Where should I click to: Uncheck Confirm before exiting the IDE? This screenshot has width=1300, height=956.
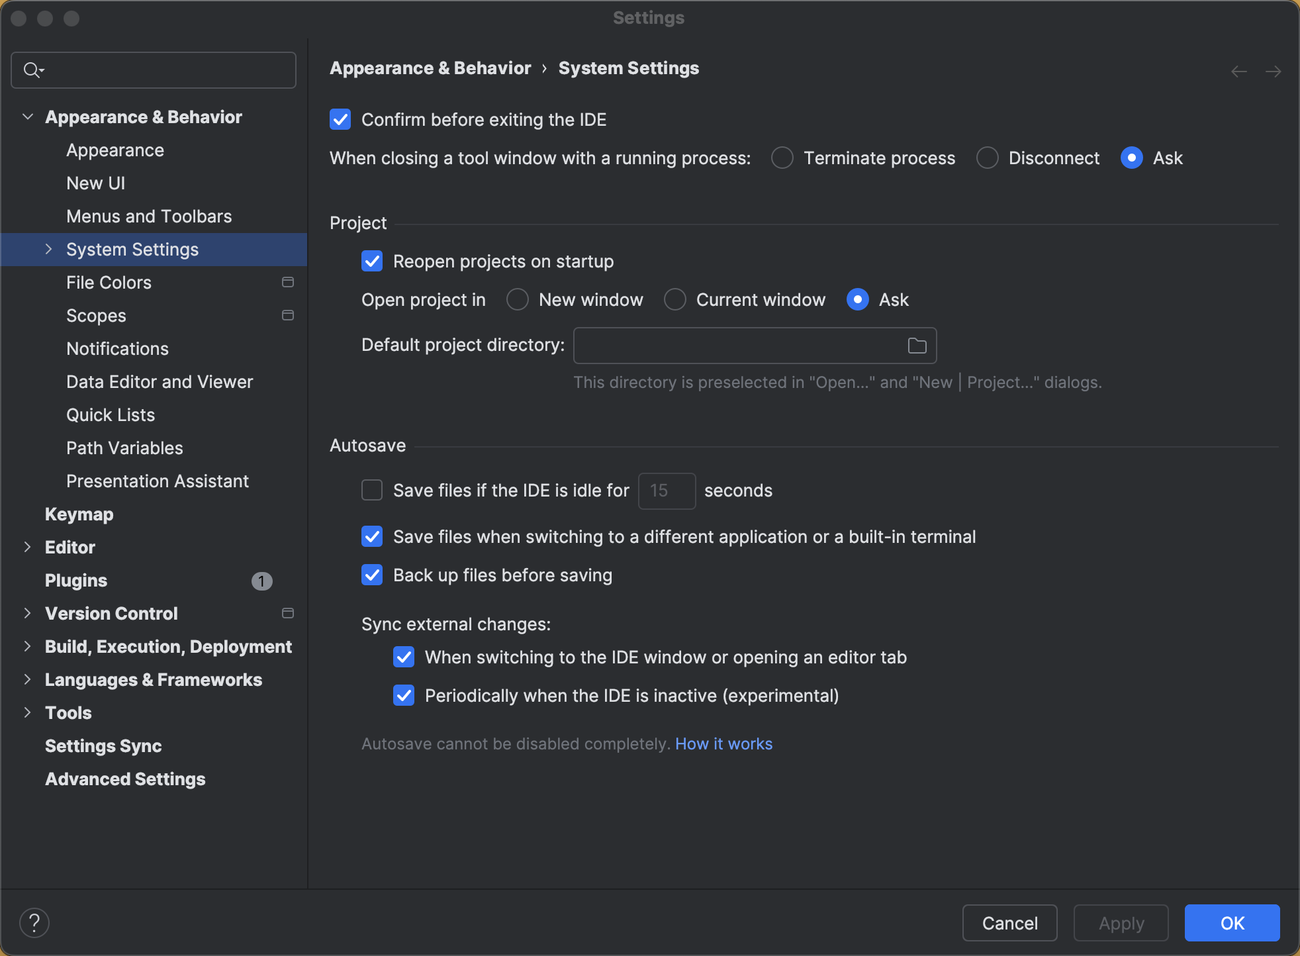click(x=340, y=119)
